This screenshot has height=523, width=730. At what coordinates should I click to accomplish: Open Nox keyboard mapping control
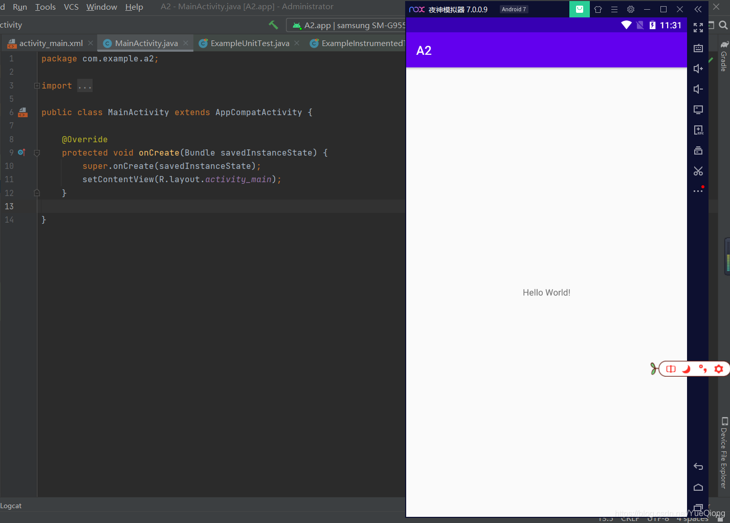pyautogui.click(x=698, y=48)
